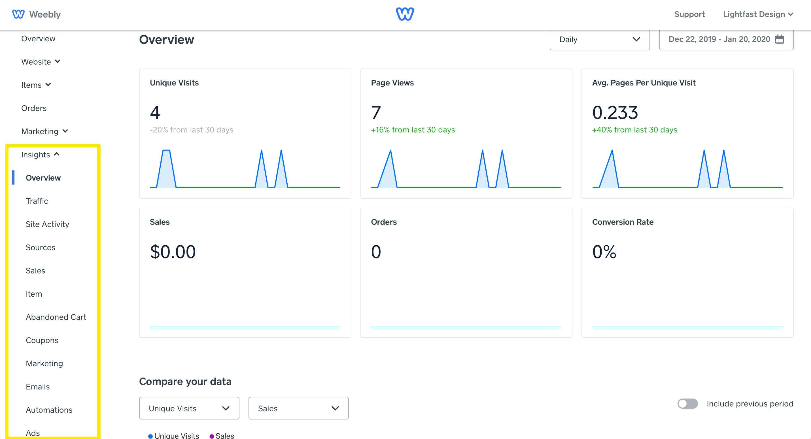The height and width of the screenshot is (439, 811).
Task: Open Site Activity in Insights
Action: [48, 224]
